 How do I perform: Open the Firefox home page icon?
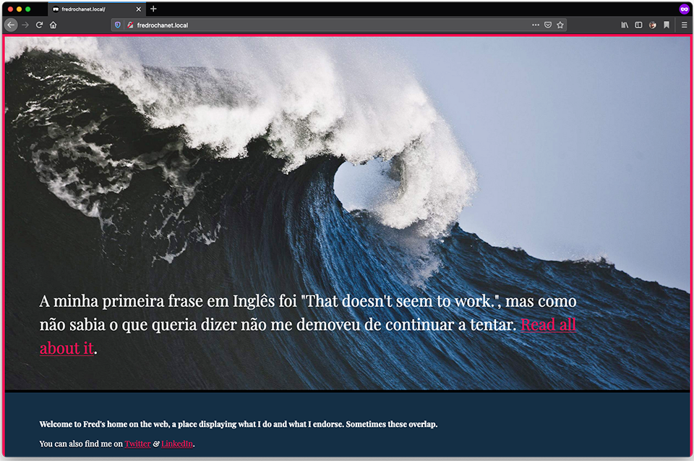(x=53, y=25)
